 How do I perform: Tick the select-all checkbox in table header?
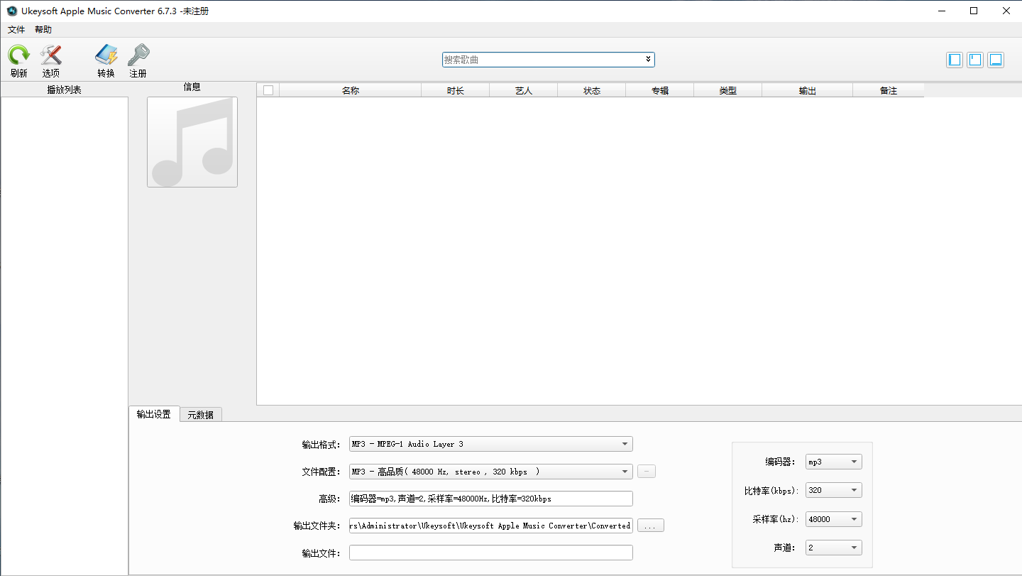[x=268, y=90]
